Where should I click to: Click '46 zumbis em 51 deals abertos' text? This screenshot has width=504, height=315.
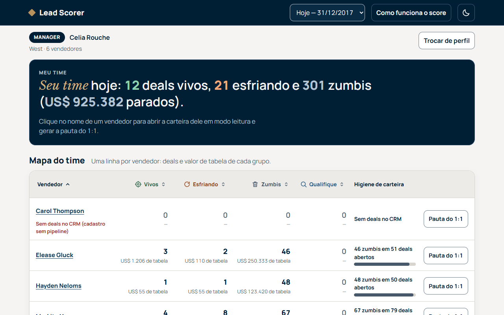[x=383, y=253]
